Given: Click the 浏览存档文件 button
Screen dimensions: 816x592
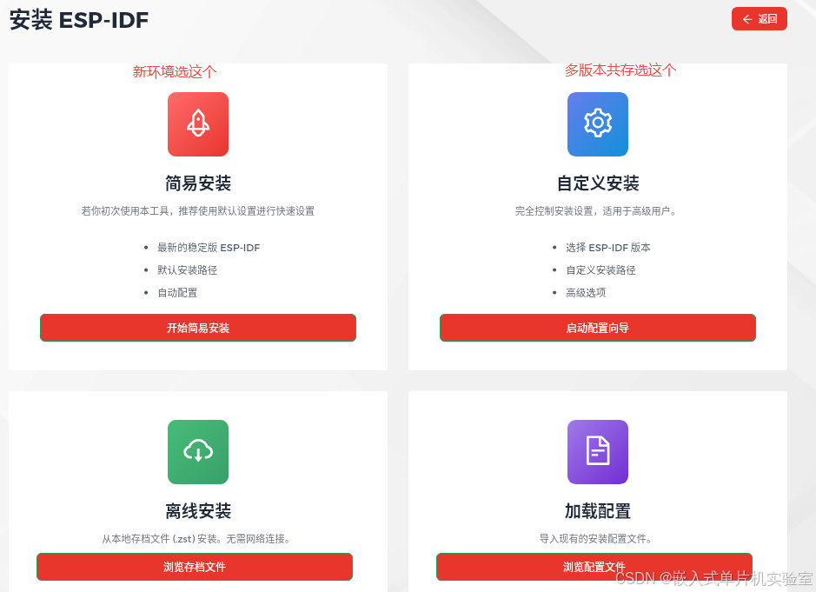Looking at the screenshot, I should click(x=194, y=566).
